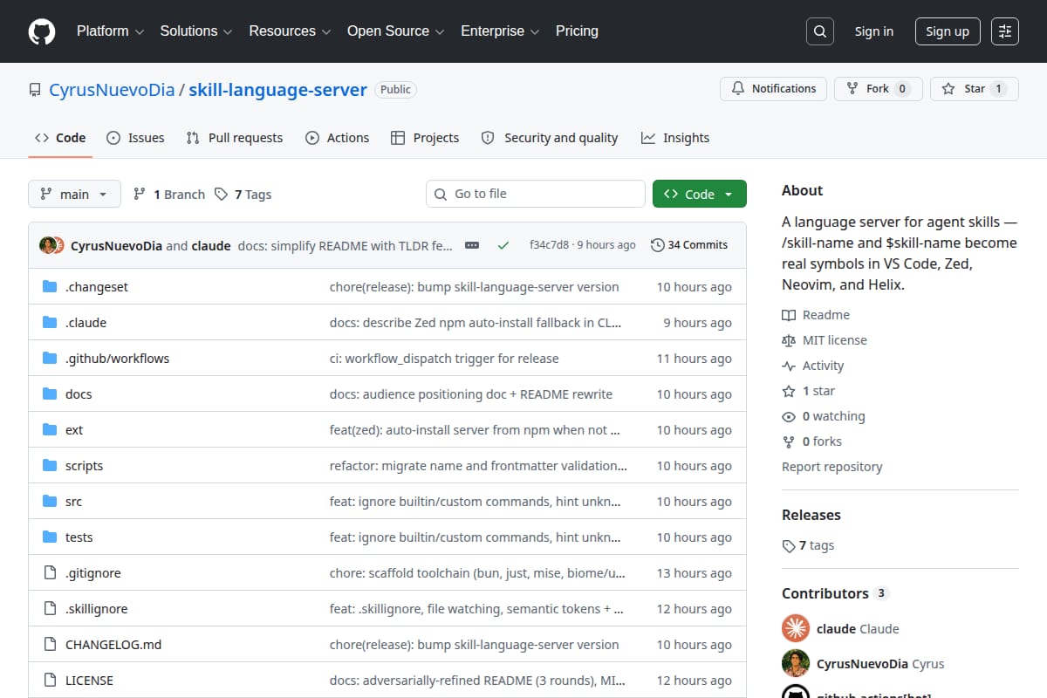Click the docs folder icon

pos(50,394)
